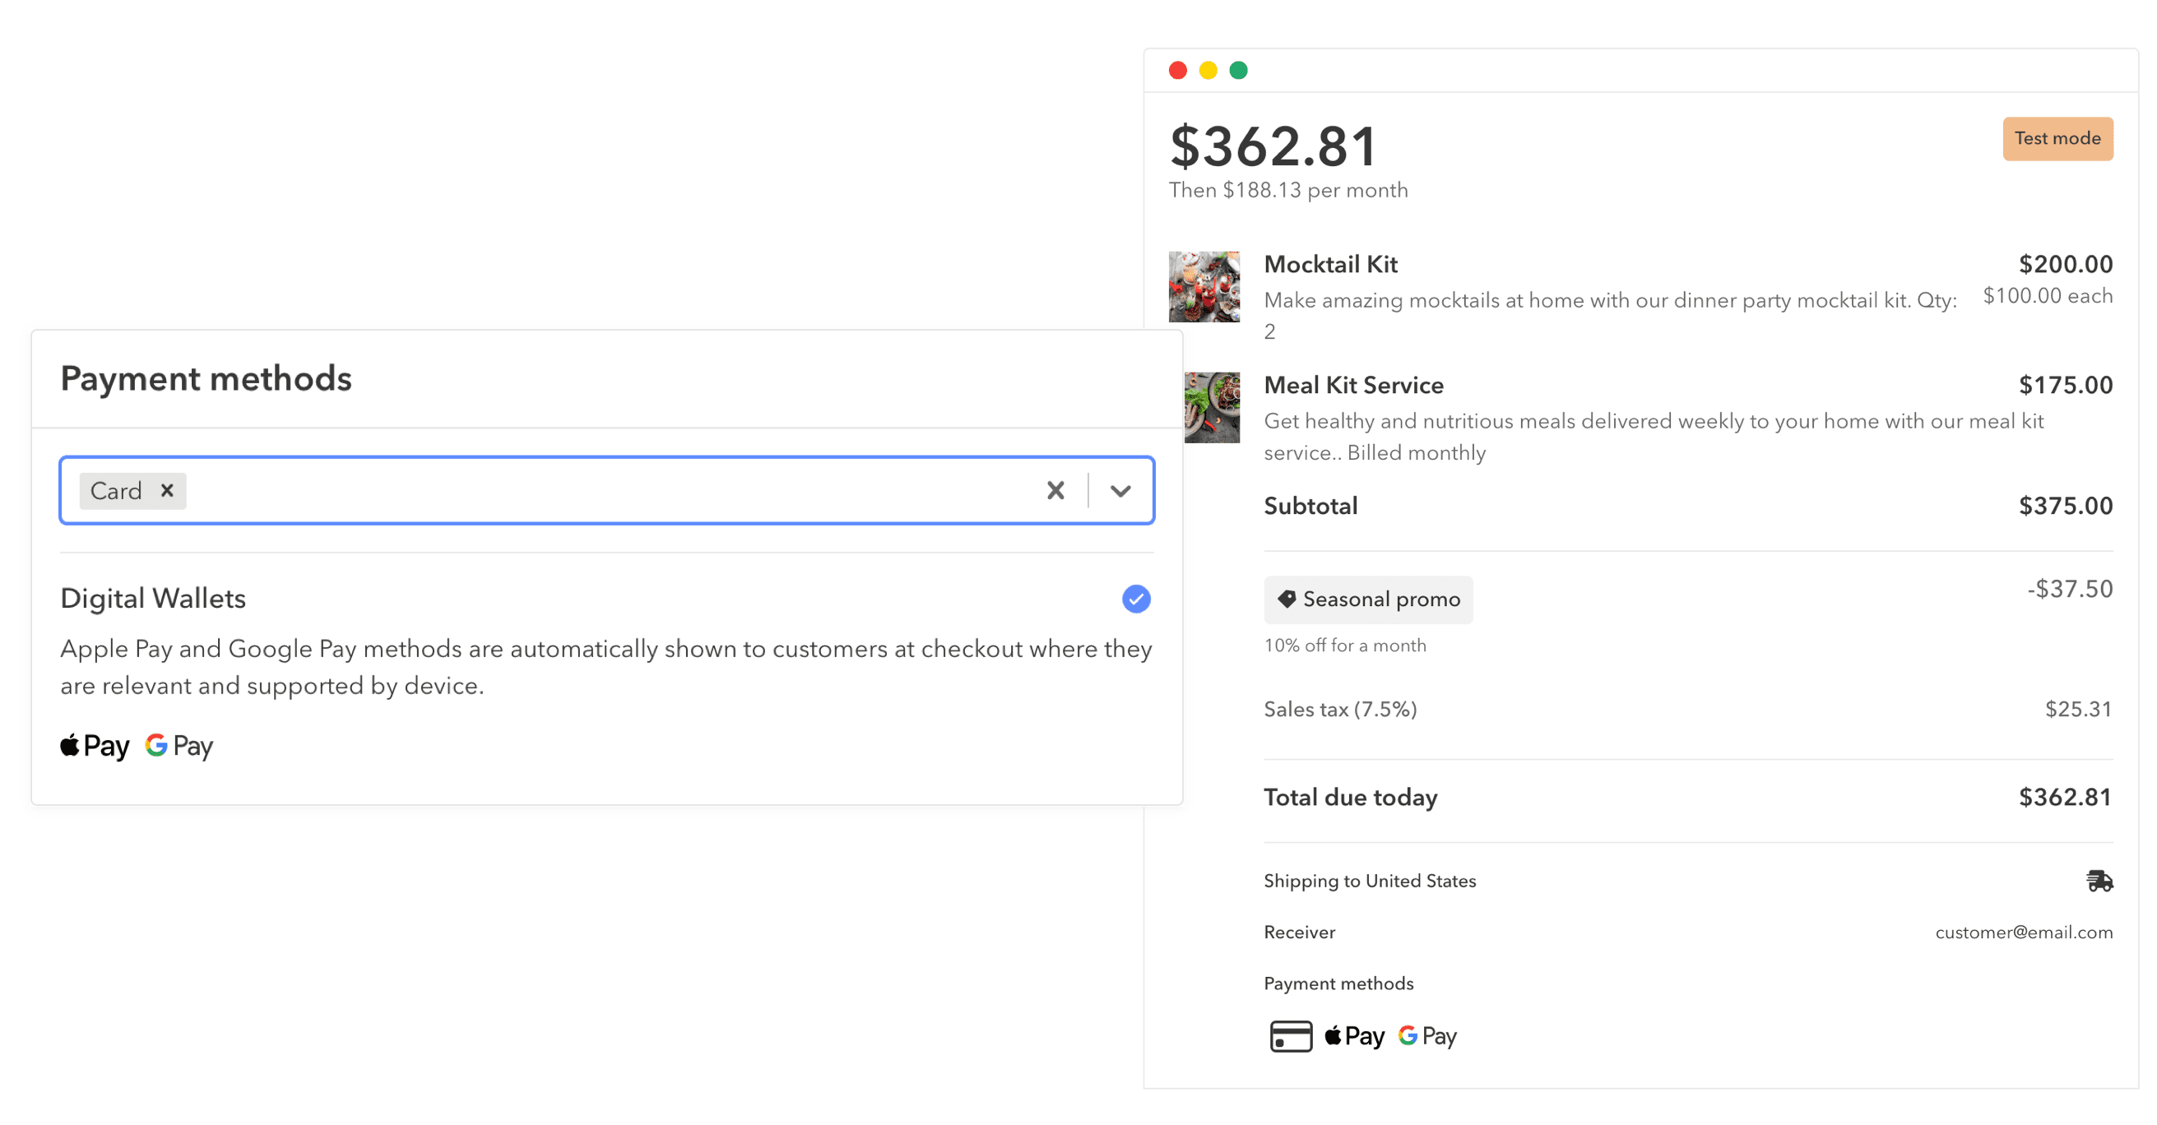
Task: Click the customer@email.com receiver address
Action: tap(2023, 933)
